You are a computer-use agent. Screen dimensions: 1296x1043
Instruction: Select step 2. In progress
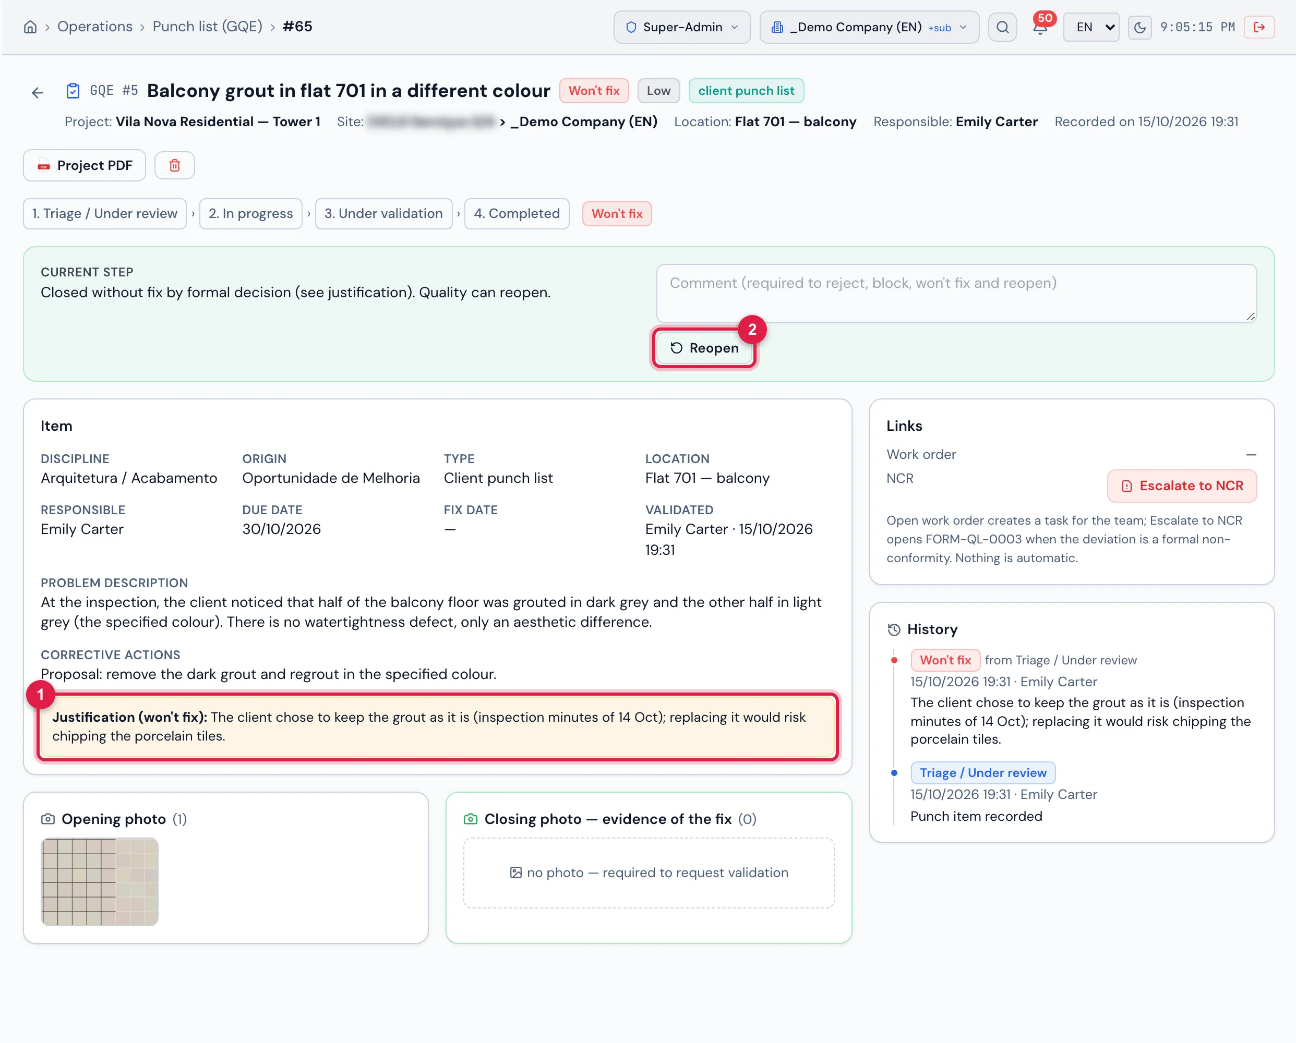click(250, 213)
